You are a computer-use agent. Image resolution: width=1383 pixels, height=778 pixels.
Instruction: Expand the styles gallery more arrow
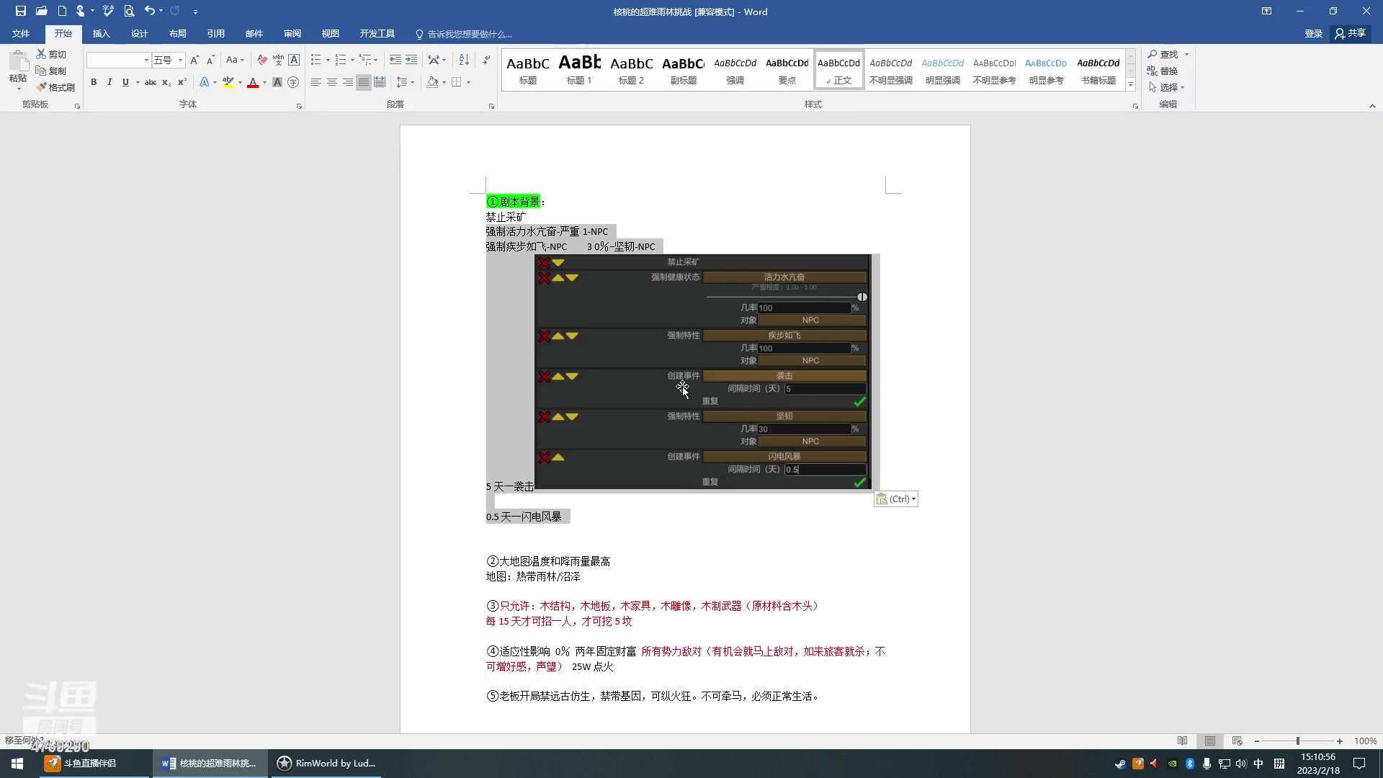click(x=1130, y=85)
